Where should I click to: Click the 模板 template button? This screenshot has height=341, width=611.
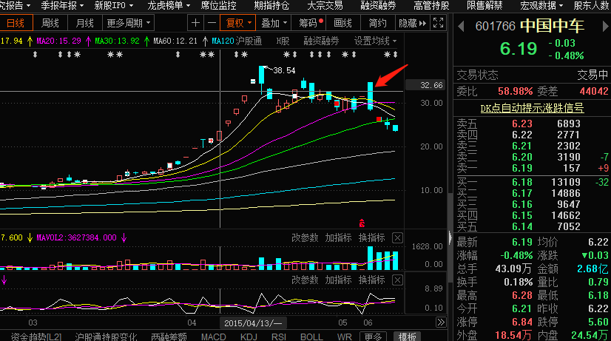407,337
